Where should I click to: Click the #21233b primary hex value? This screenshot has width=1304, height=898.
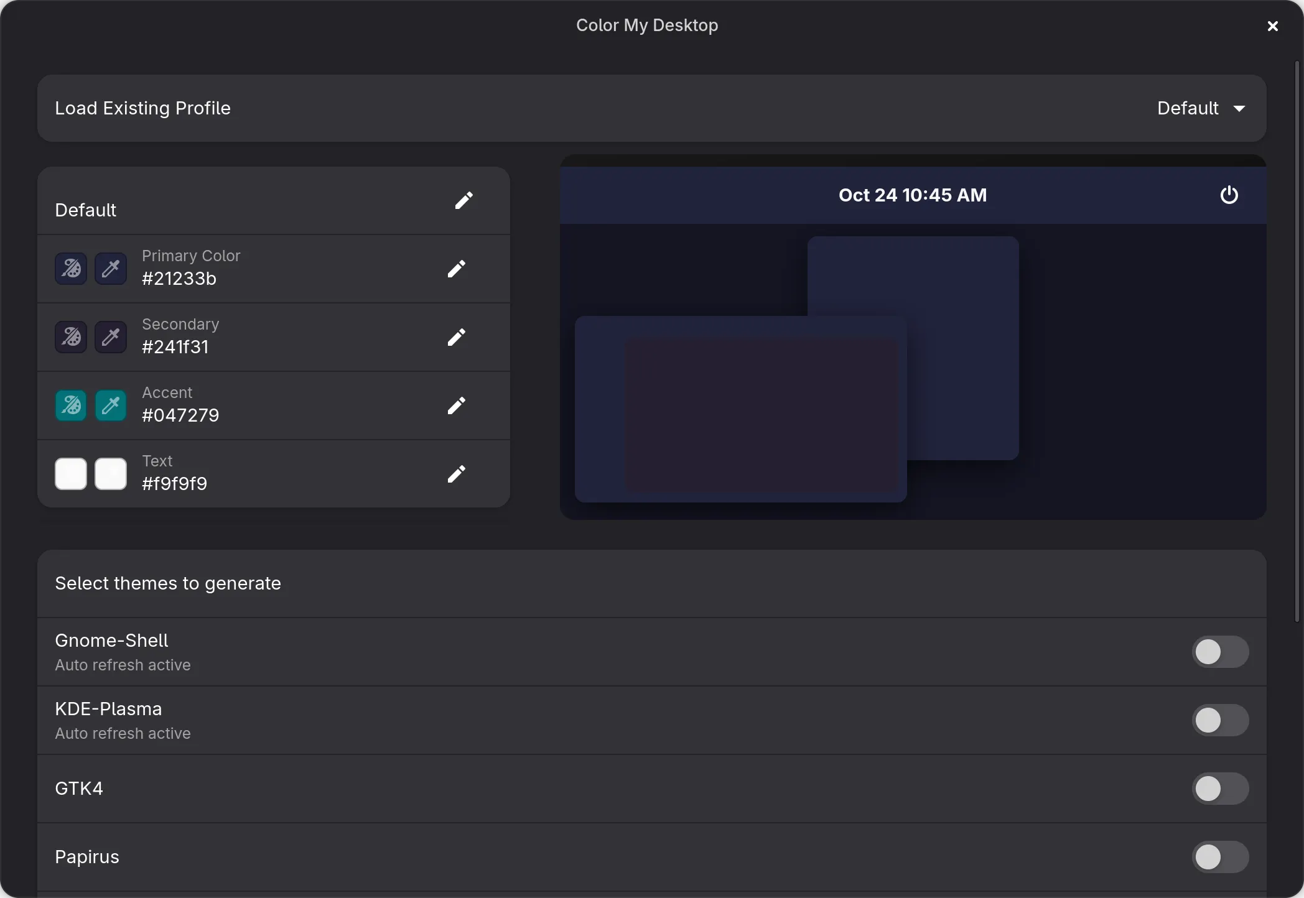point(179,279)
